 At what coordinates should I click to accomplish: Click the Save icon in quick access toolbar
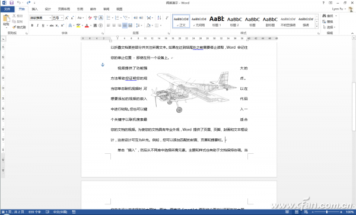(11, 3)
